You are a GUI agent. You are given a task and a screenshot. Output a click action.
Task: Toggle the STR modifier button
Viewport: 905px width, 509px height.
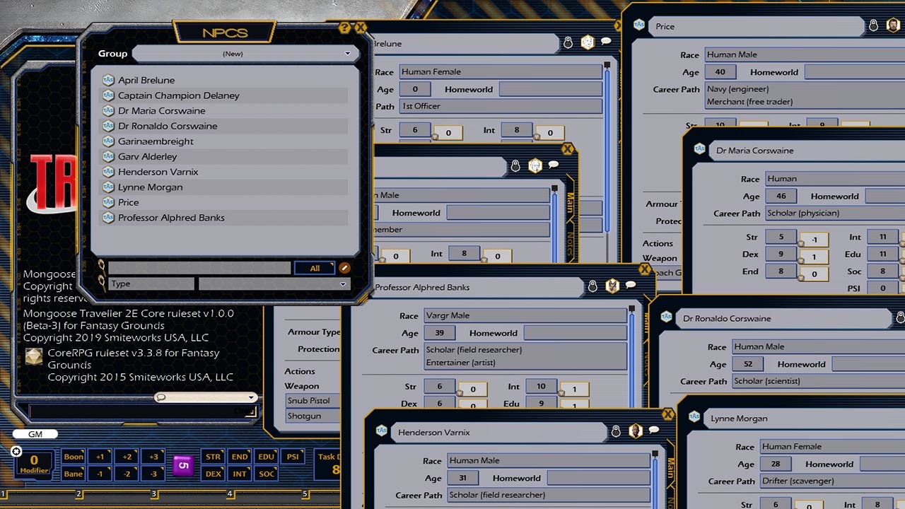pyautogui.click(x=212, y=457)
